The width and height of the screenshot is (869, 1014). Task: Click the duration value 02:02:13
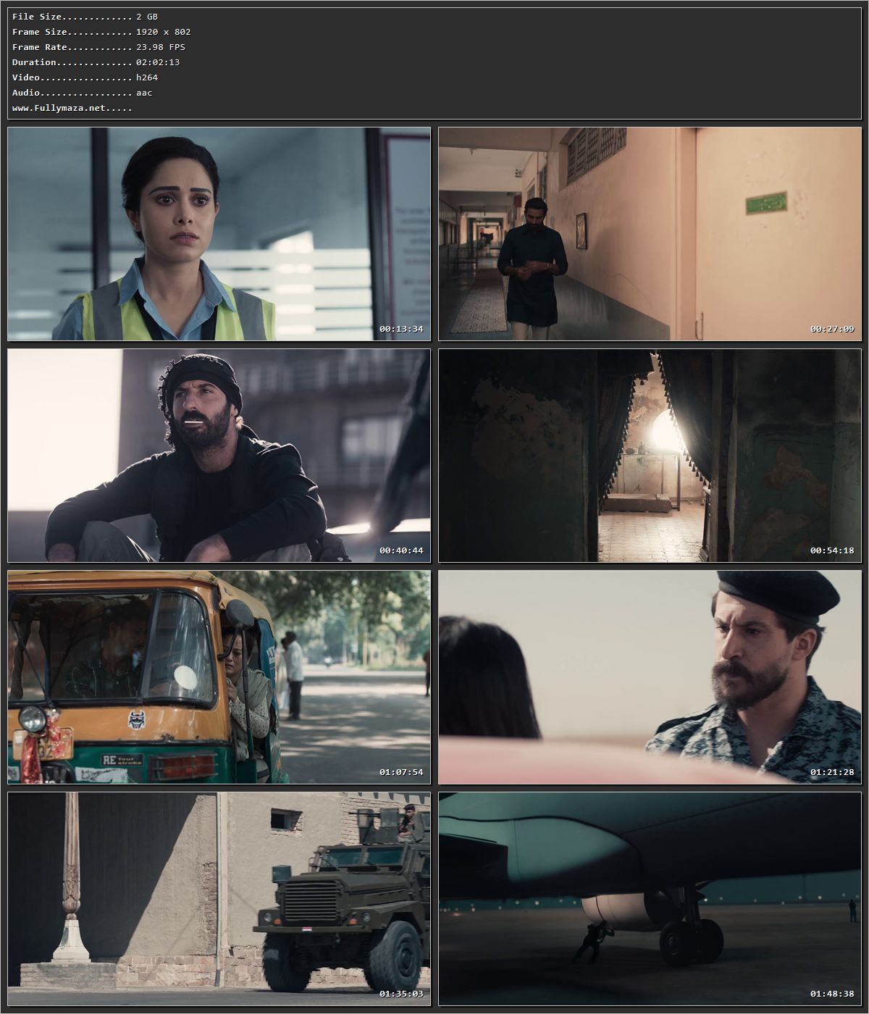click(x=158, y=62)
